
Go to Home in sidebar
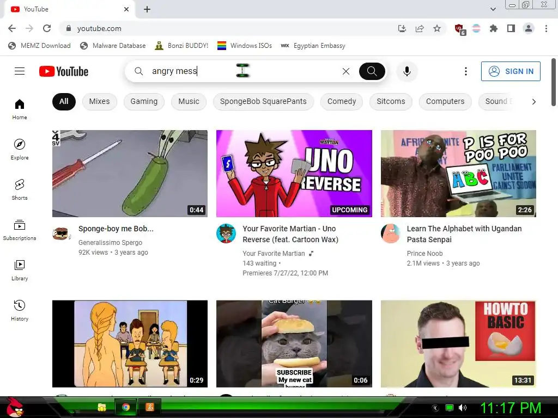pyautogui.click(x=20, y=109)
